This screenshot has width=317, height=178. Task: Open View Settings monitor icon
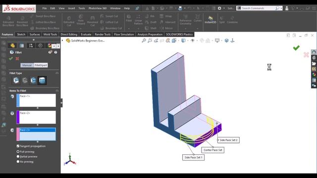(x=217, y=41)
